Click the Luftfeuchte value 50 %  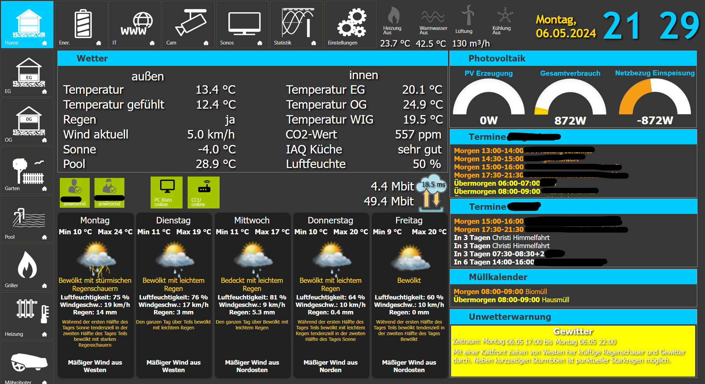(427, 164)
